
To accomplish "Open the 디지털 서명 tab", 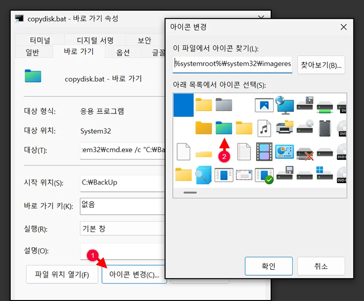I will coord(95,40).
